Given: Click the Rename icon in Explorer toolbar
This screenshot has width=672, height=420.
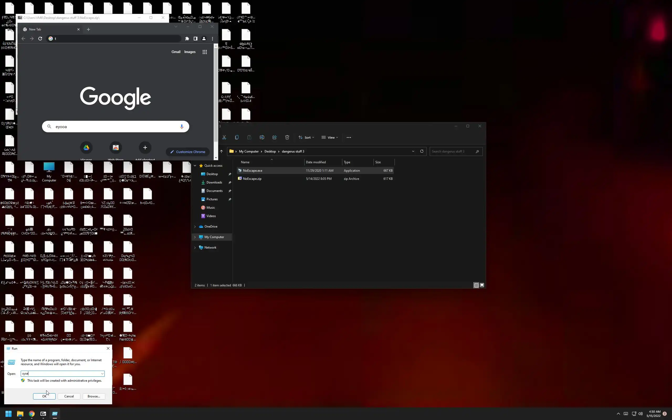Looking at the screenshot, I should pyautogui.click(x=262, y=138).
